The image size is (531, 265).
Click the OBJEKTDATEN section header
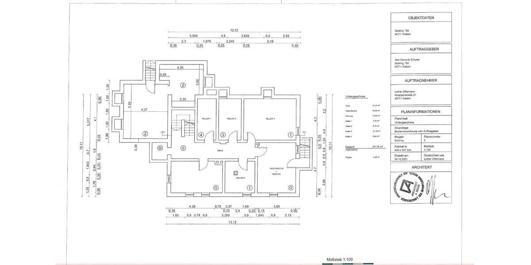click(421, 18)
